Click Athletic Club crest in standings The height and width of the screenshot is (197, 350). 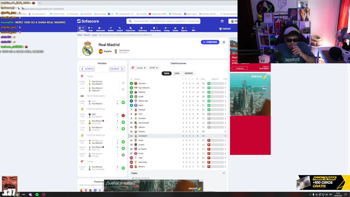136,101
